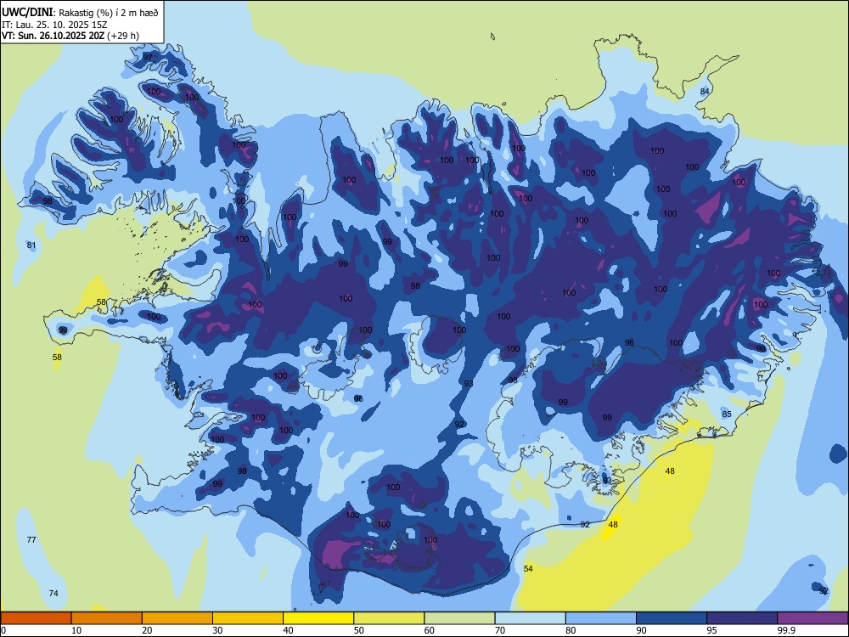The image size is (849, 637).
Task: Click the 'Rakastig (%) í 2 m hæð' label
Action: click(109, 13)
